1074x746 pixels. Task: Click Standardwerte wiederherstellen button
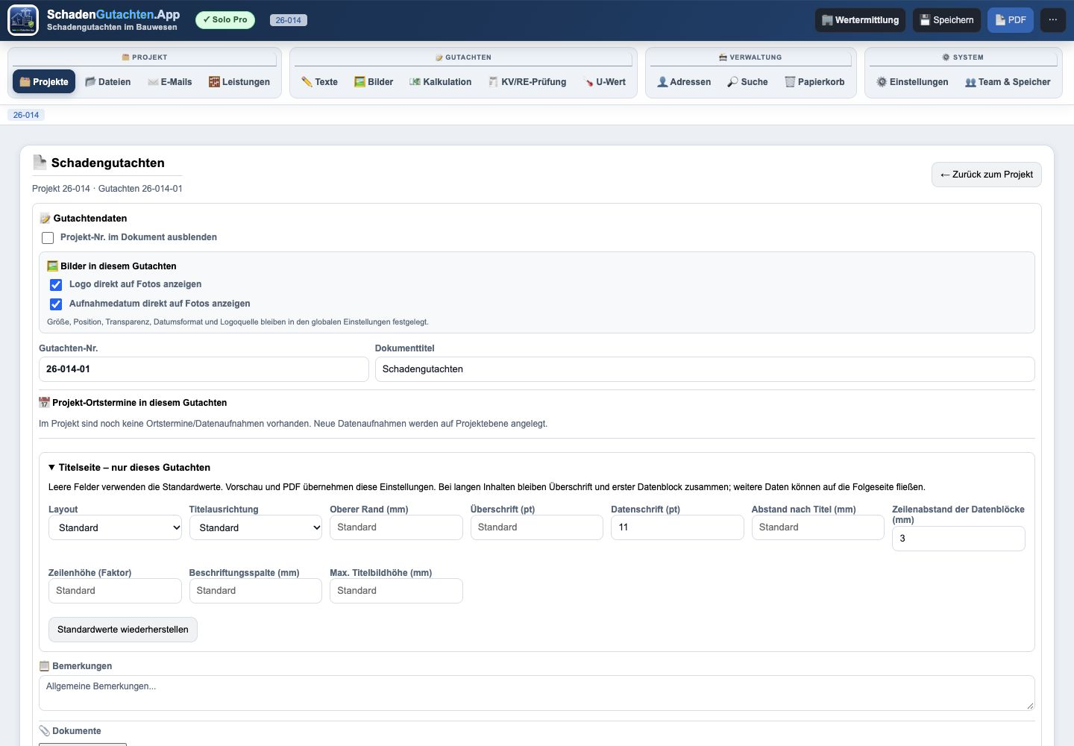click(x=123, y=630)
